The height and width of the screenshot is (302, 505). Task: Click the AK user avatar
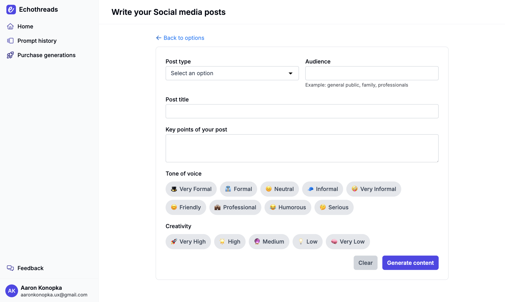point(12,291)
